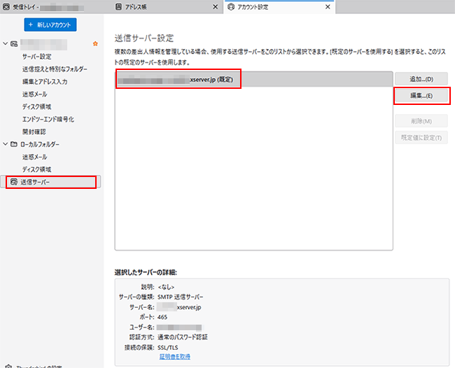
Task: Open 送信控えと特別なフォルダー settings
Action: coord(55,69)
